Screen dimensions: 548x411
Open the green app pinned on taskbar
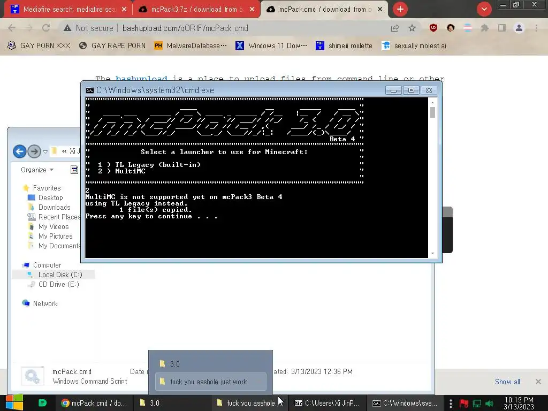[42, 403]
